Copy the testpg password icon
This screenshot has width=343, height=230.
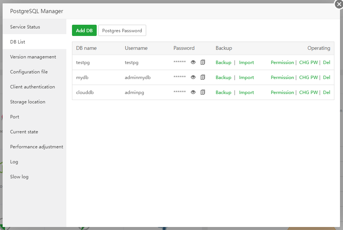point(203,62)
